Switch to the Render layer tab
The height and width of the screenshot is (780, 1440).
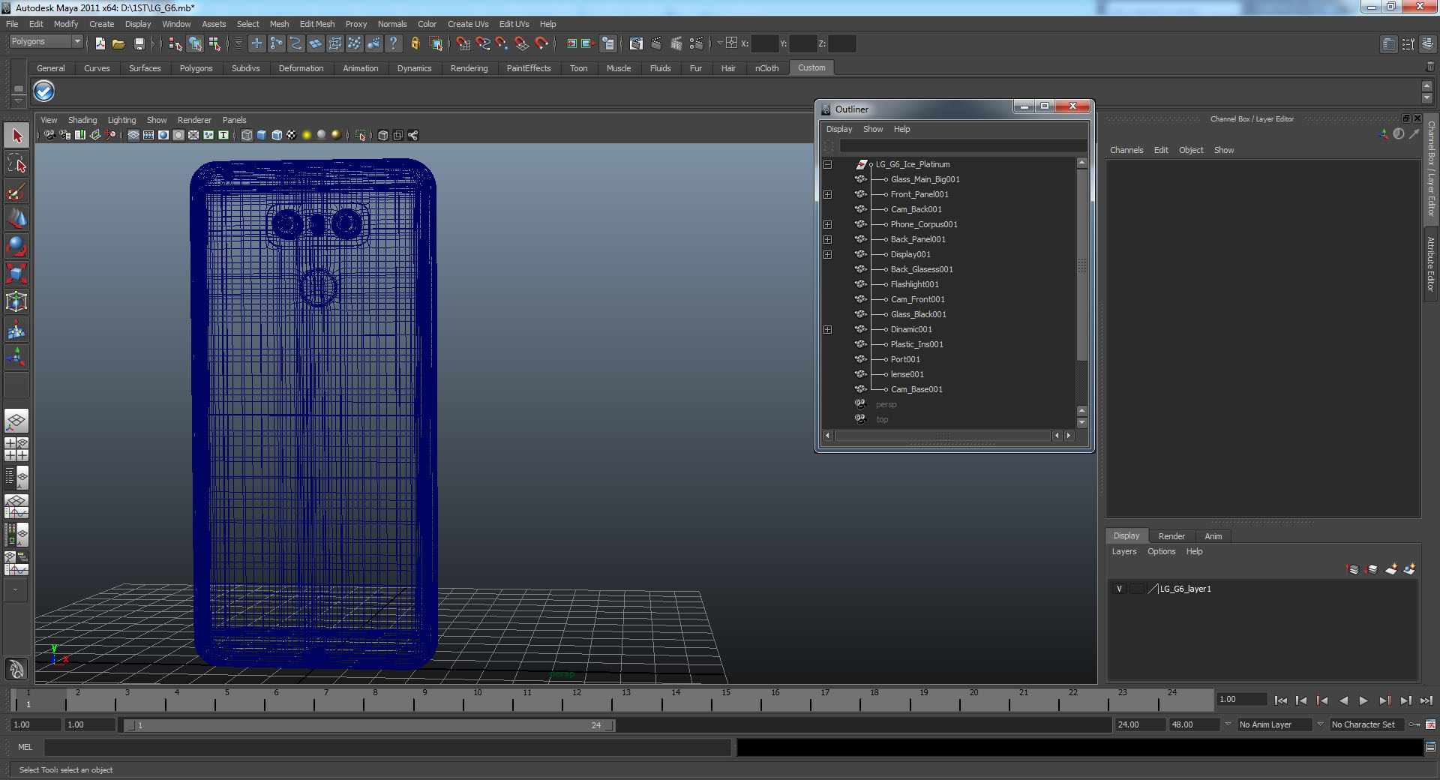click(x=1171, y=536)
